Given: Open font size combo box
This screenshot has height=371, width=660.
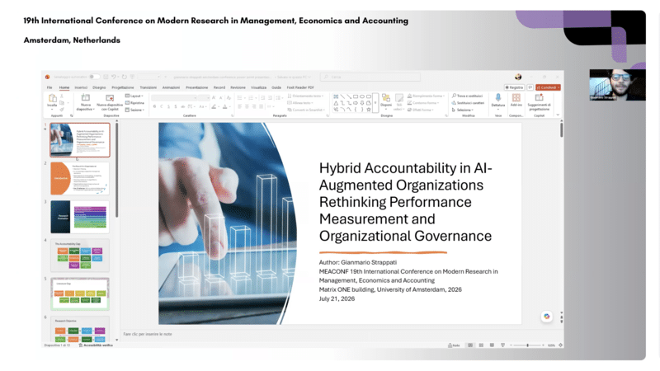Looking at the screenshot, I should coord(205,97).
